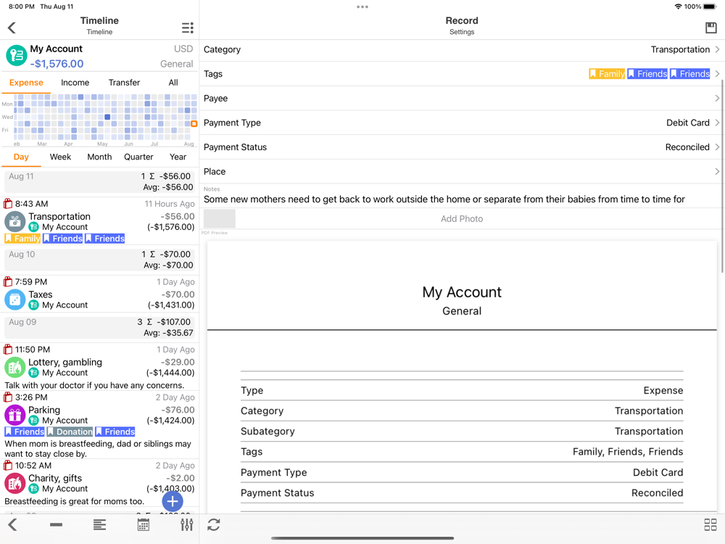Select the Parking -$76.00 amount

pos(178,410)
